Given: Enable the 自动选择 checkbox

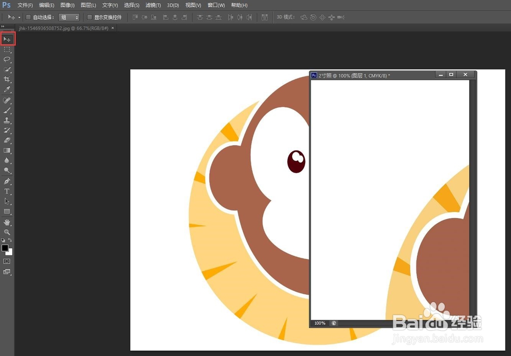Looking at the screenshot, I should (x=28, y=17).
